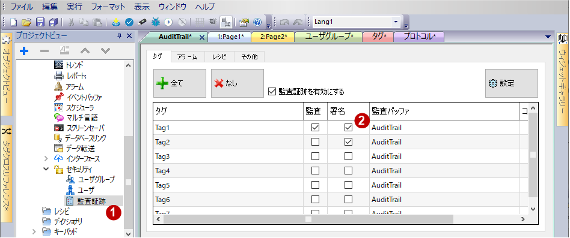Uncheck the 監査 checkbox for Tag1
This screenshot has width=570, height=238.
click(316, 128)
